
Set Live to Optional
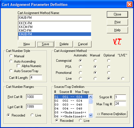pyautogui.click(x=109, y=79)
